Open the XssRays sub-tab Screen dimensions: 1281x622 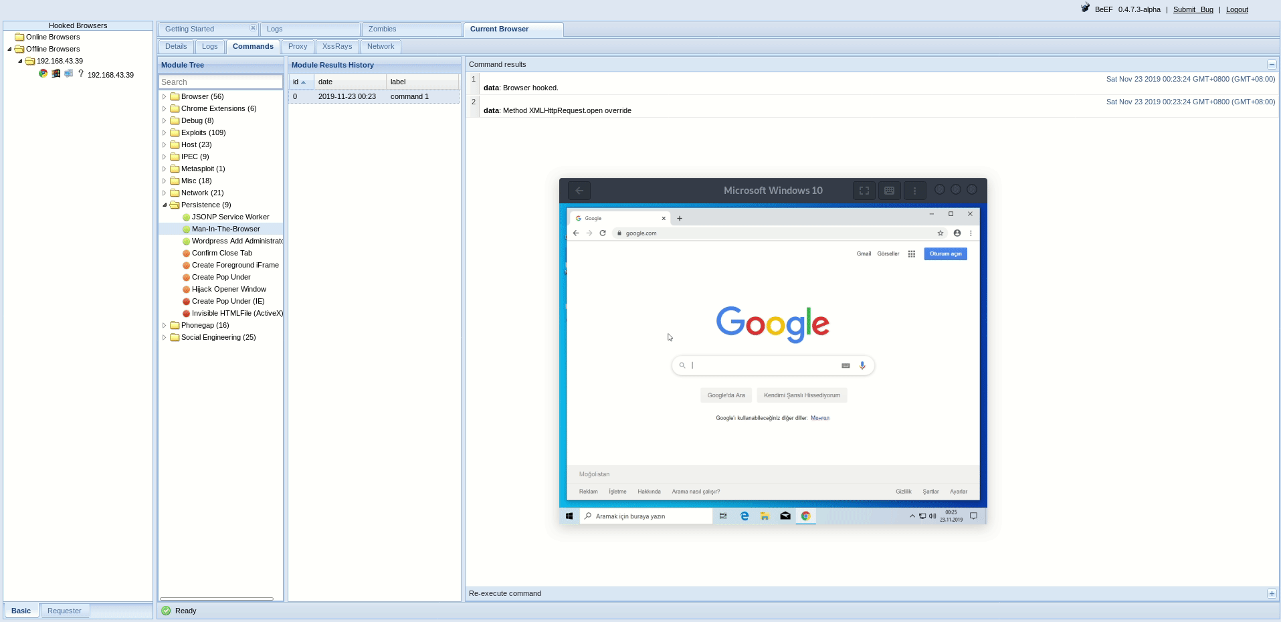coord(337,47)
